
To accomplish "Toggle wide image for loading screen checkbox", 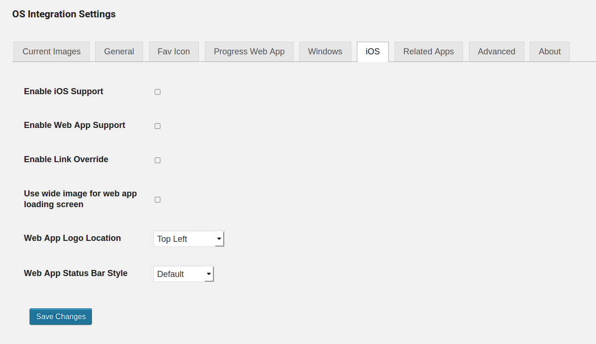I will pyautogui.click(x=158, y=200).
